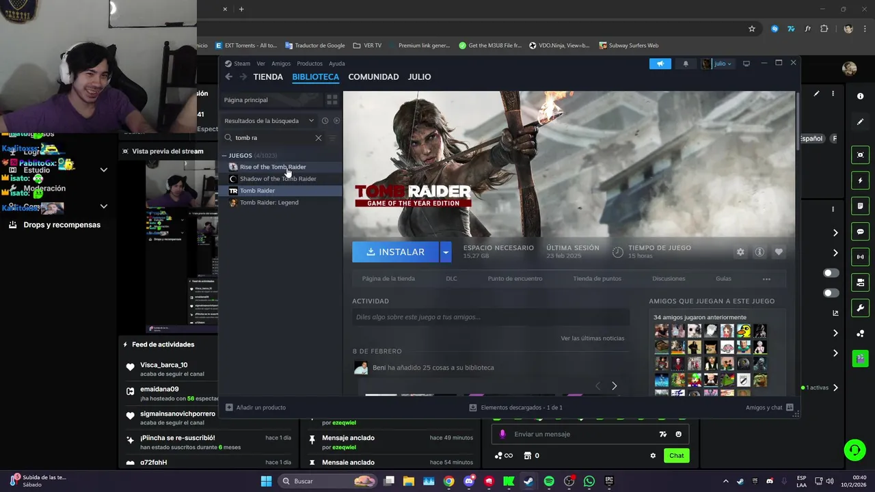The height and width of the screenshot is (492, 875).
Task: Open Chrome from the Windows taskbar
Action: pos(448,481)
